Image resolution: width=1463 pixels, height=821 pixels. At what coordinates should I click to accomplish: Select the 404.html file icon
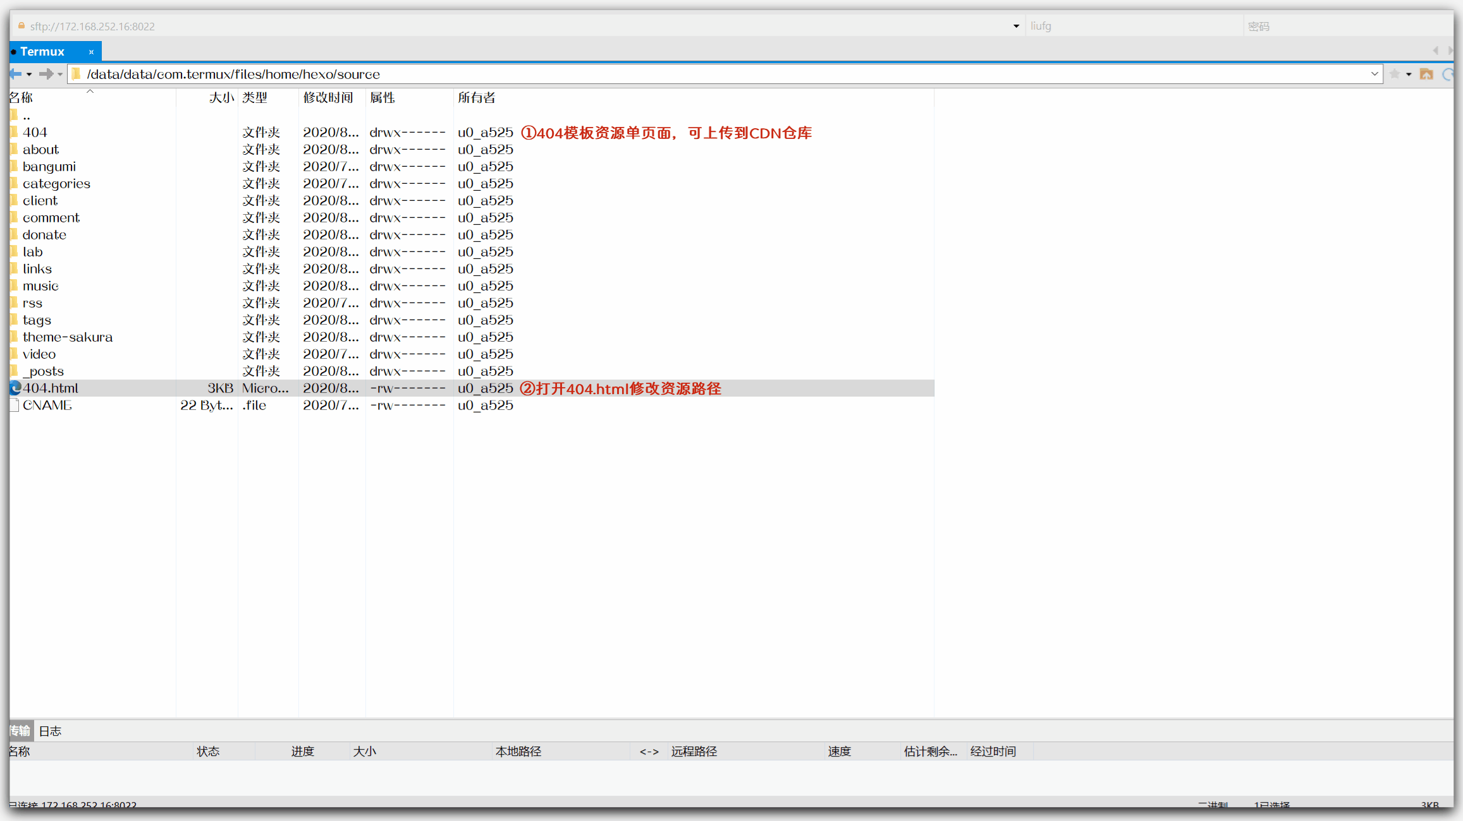[x=16, y=388]
